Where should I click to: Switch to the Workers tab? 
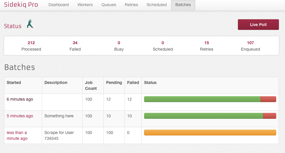pos(85,5)
